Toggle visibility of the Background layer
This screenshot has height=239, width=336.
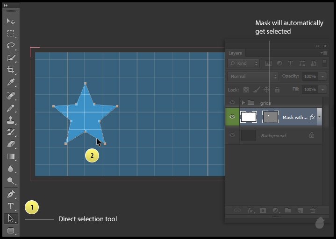tap(232, 135)
